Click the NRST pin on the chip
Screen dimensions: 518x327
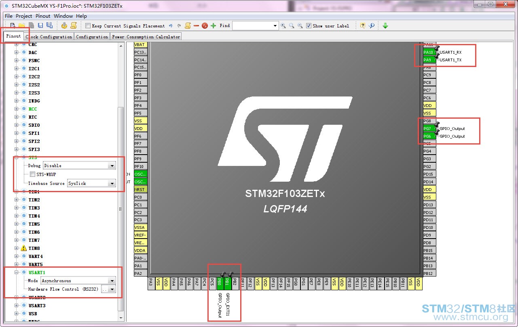tap(140, 189)
